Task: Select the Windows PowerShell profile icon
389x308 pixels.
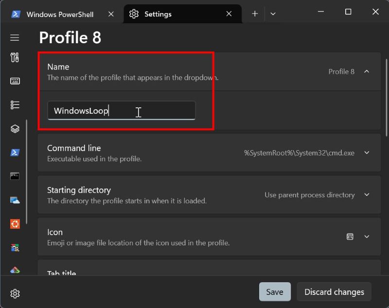Action: pos(15,153)
